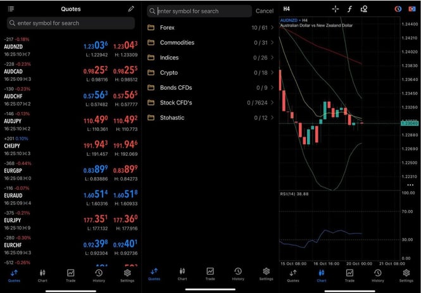Screen dimensions: 421x293
Task: Select the AUDCAD quote row
Action: pyautogui.click(x=71, y=72)
